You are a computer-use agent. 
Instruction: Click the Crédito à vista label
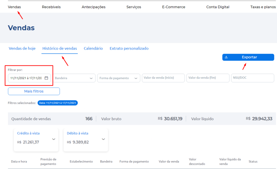click(28, 133)
